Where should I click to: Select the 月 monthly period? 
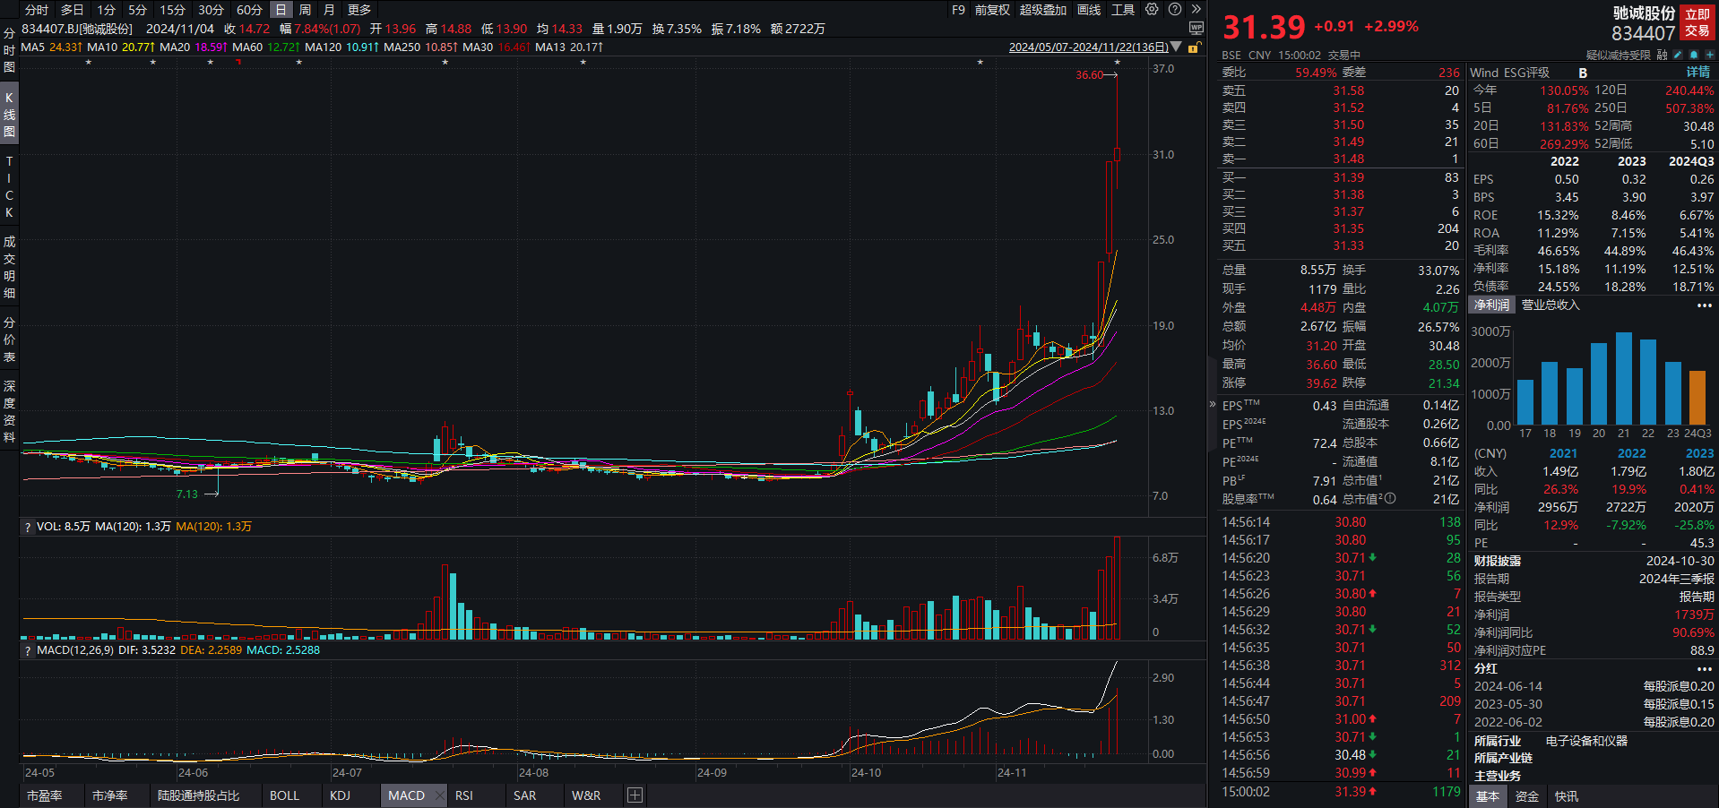[329, 10]
